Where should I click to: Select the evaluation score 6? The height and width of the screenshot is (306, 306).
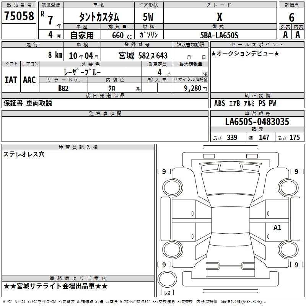[291, 17]
